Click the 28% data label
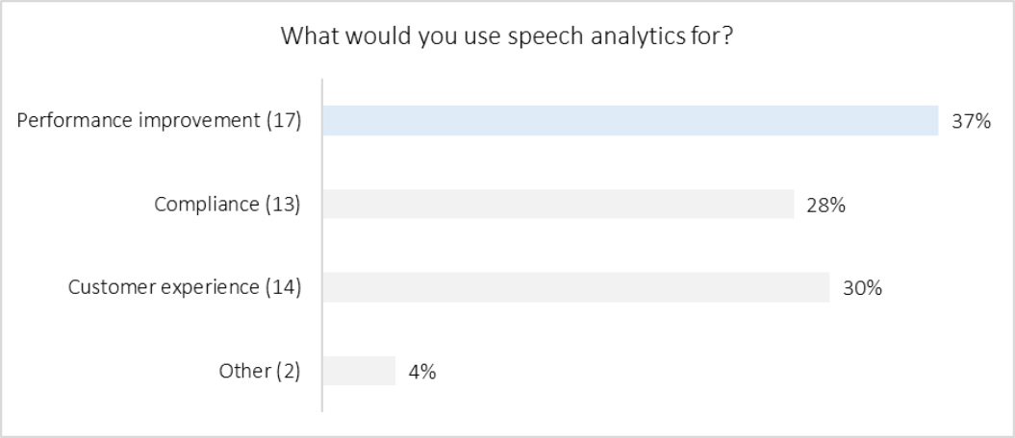The height and width of the screenshot is (438, 1015). click(x=826, y=205)
